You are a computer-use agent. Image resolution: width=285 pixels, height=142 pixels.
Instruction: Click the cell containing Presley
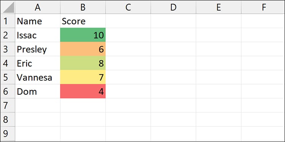point(38,49)
